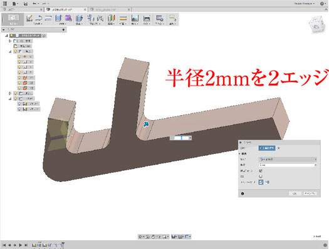This screenshot has height=249, width=329.
Task: Click the curved-arrow icon in Sketch group
Action: pos(39,18)
